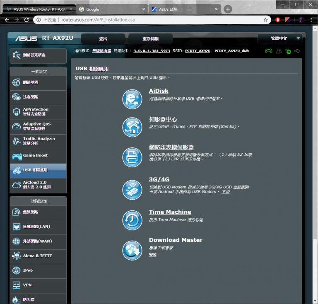Screen dimensions: 318x304
Task: Open the Chrome three-dot menu
Action: [x=311, y=19]
